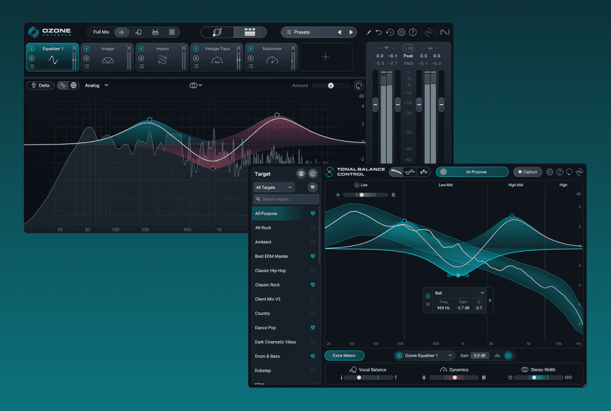Viewport: 611px width, 411px height.
Task: Click the Capture button in Tonal Balance Control
Action: pos(527,171)
